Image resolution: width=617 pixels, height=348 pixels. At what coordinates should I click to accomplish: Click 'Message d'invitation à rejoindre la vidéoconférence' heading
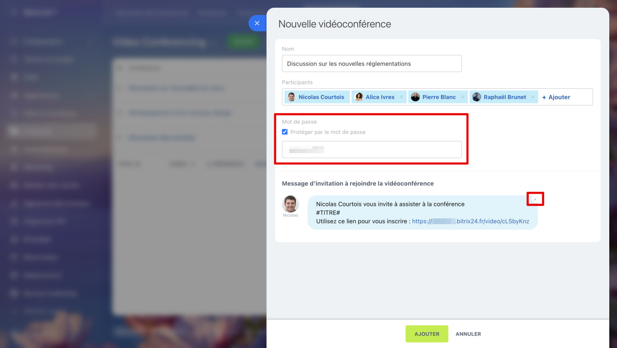[x=358, y=184]
